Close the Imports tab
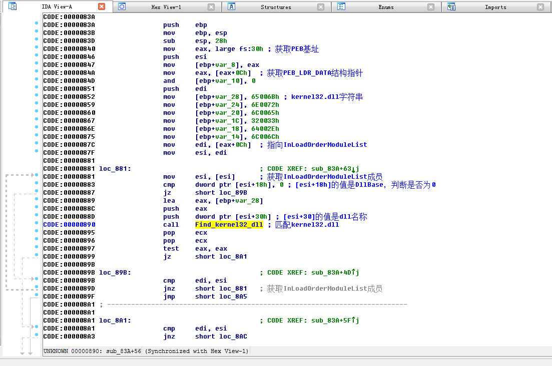This screenshot has height=366, width=552. (x=540, y=7)
